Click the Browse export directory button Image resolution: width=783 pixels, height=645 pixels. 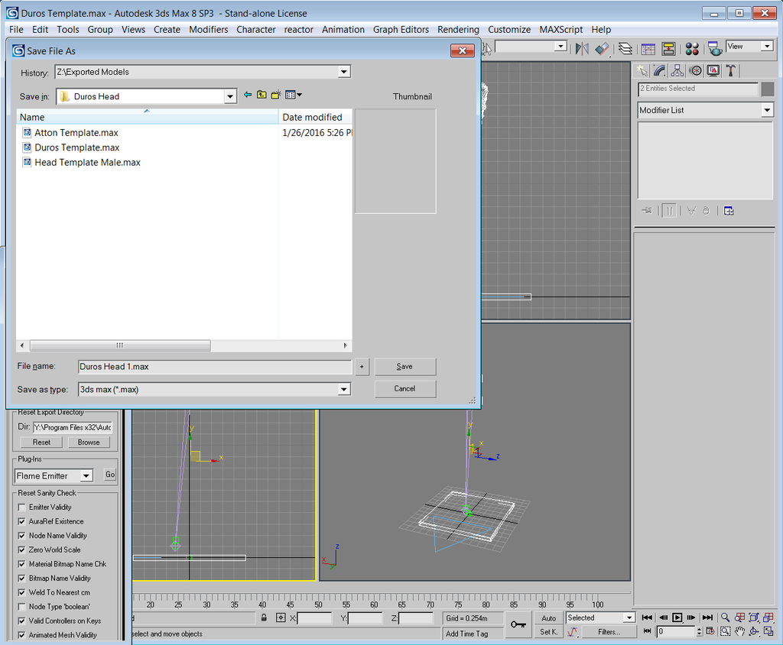click(x=89, y=442)
